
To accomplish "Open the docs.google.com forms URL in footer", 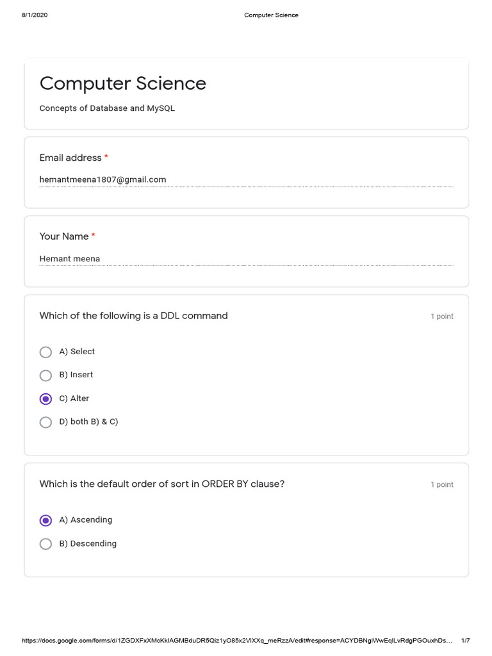I will tap(237, 641).
